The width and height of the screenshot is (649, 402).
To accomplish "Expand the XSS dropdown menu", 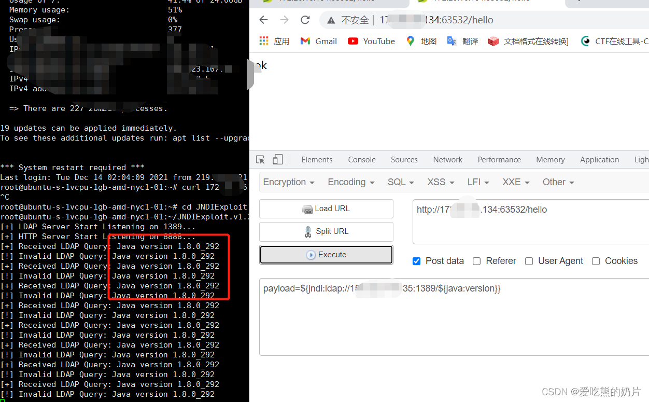I will click(x=441, y=182).
